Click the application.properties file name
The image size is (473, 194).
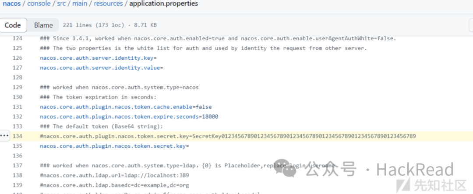[164, 3]
